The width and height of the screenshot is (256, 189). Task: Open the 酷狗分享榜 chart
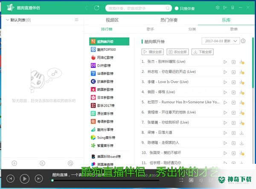click(x=109, y=129)
